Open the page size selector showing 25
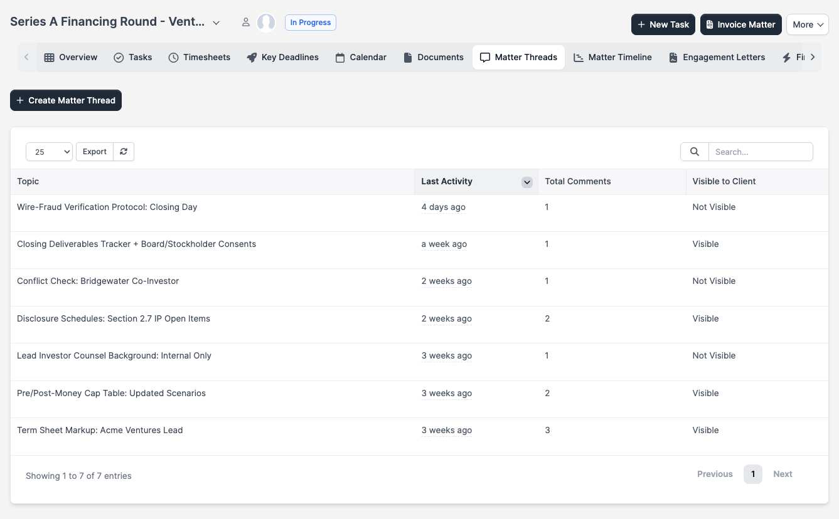The height and width of the screenshot is (519, 839). [x=49, y=152]
